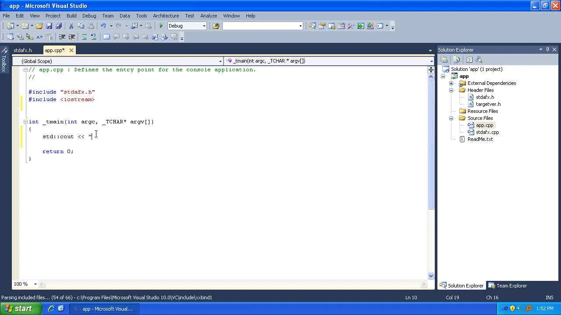Open the File menu
The height and width of the screenshot is (315, 561).
click(6, 16)
